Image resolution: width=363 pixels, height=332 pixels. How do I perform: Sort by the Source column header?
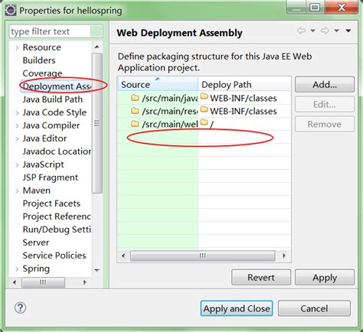[158, 84]
